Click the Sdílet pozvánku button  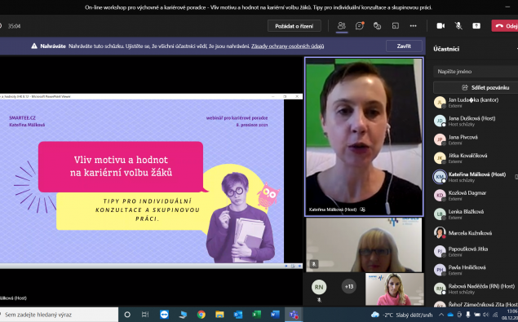coord(476,87)
